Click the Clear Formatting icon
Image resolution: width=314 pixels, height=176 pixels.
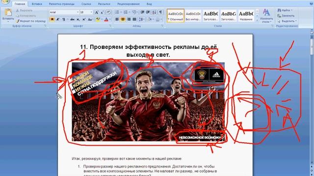108,12
